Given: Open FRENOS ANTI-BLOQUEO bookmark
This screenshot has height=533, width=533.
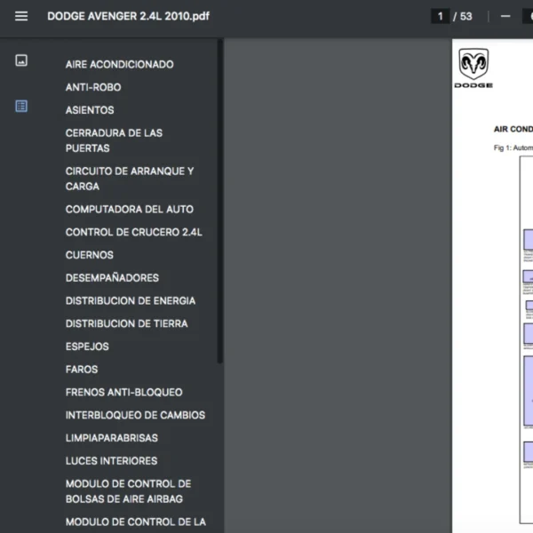Looking at the screenshot, I should (123, 392).
